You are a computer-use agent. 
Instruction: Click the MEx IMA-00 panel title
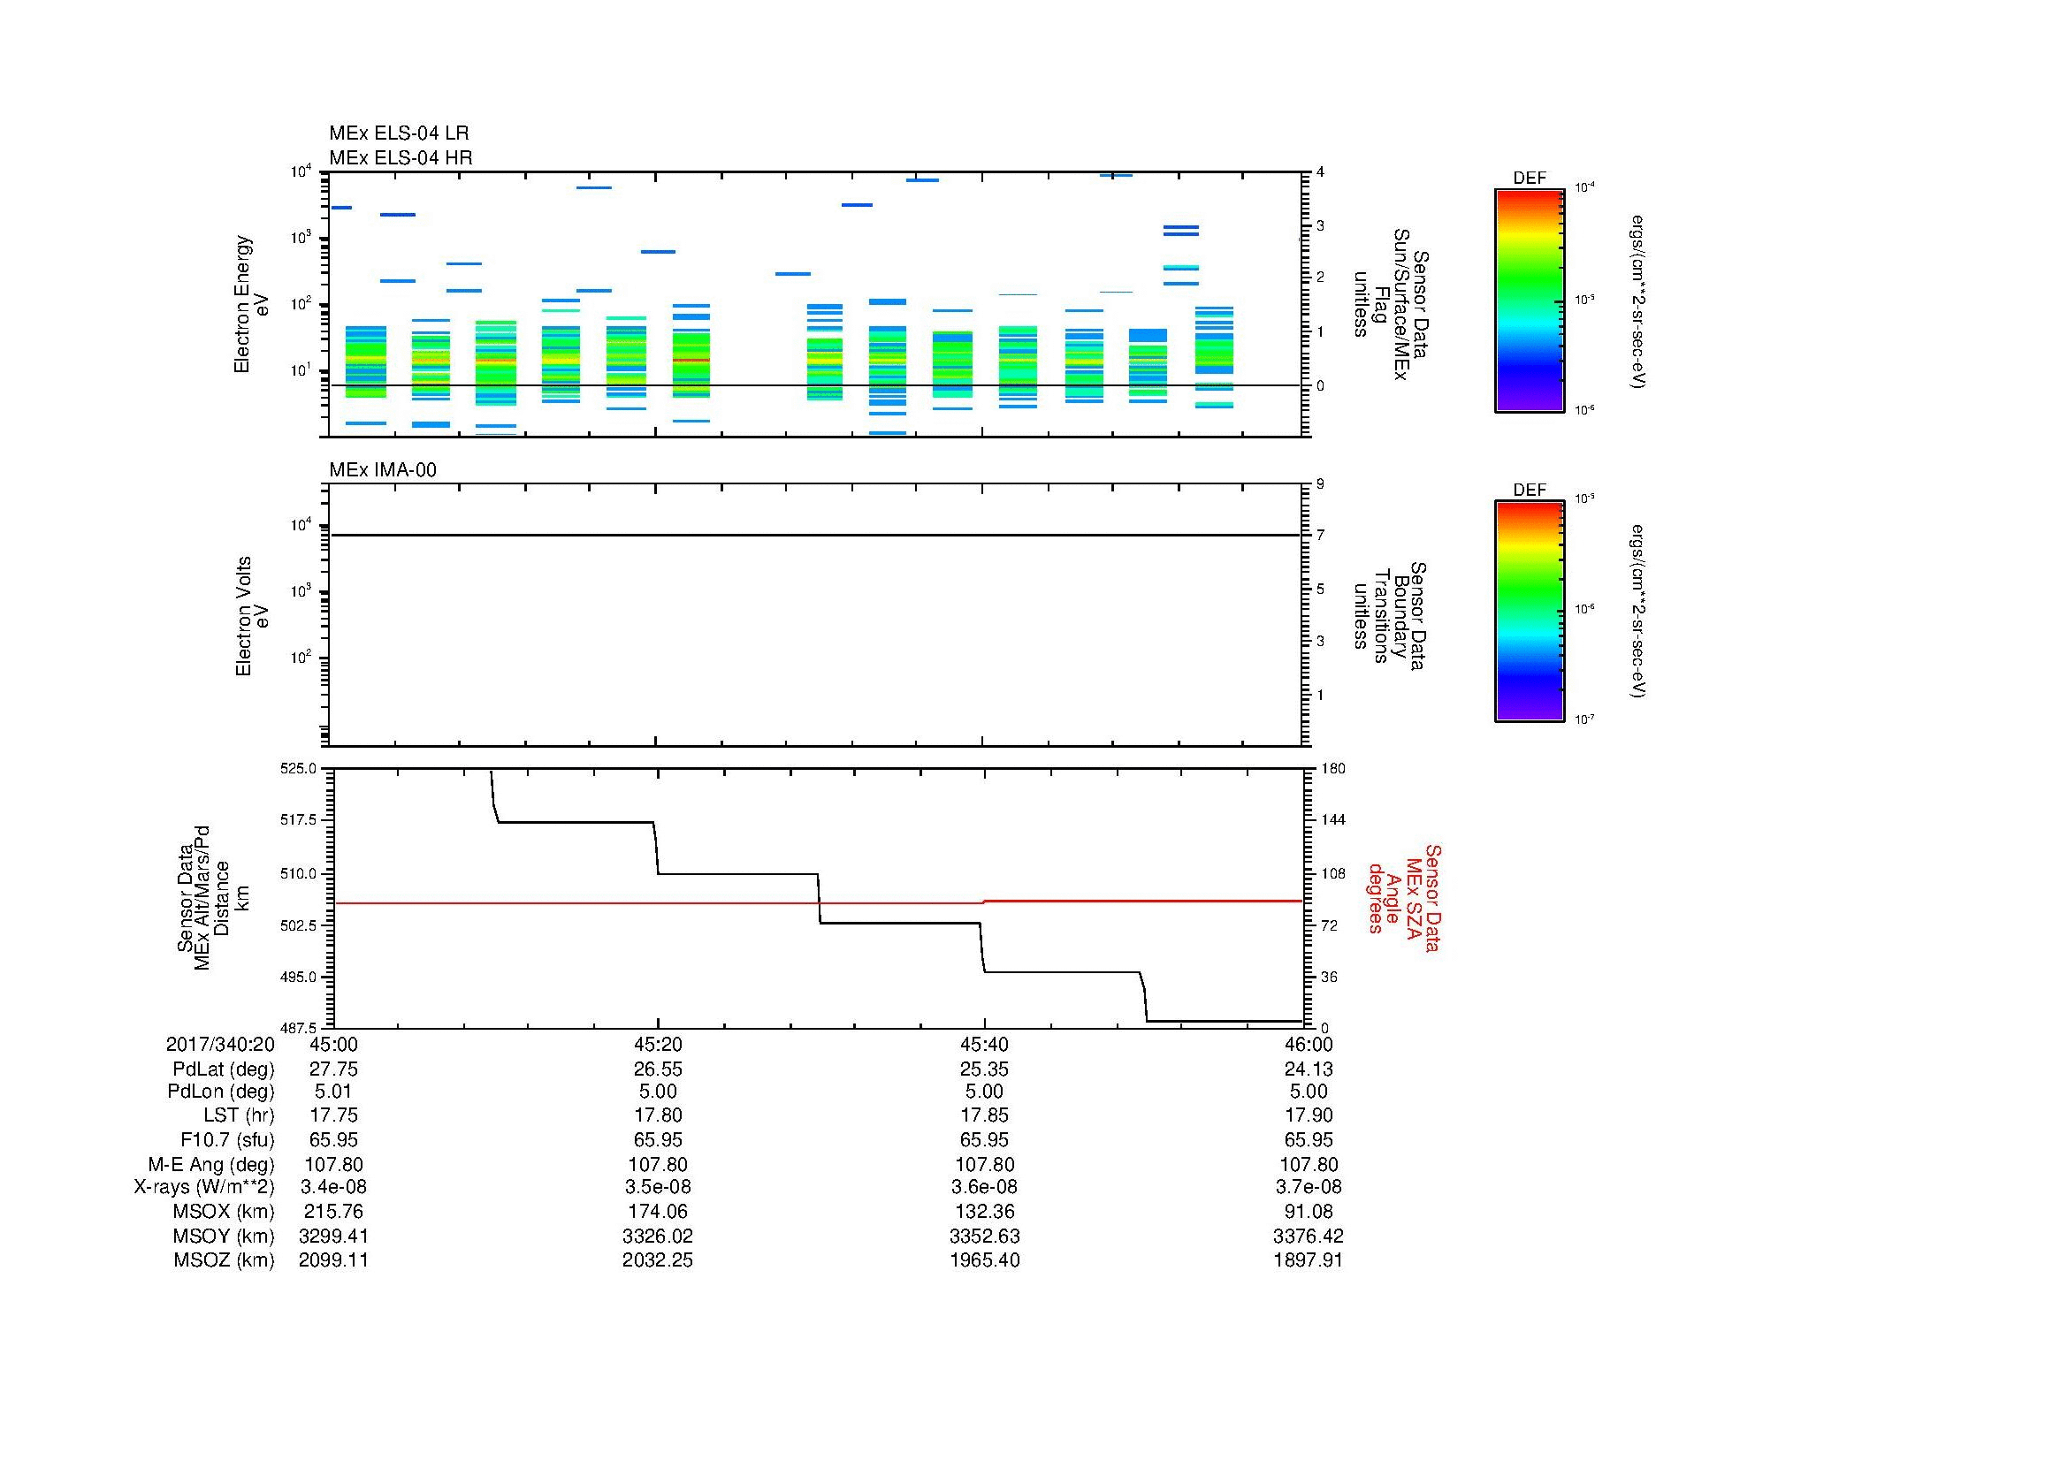[x=382, y=470]
